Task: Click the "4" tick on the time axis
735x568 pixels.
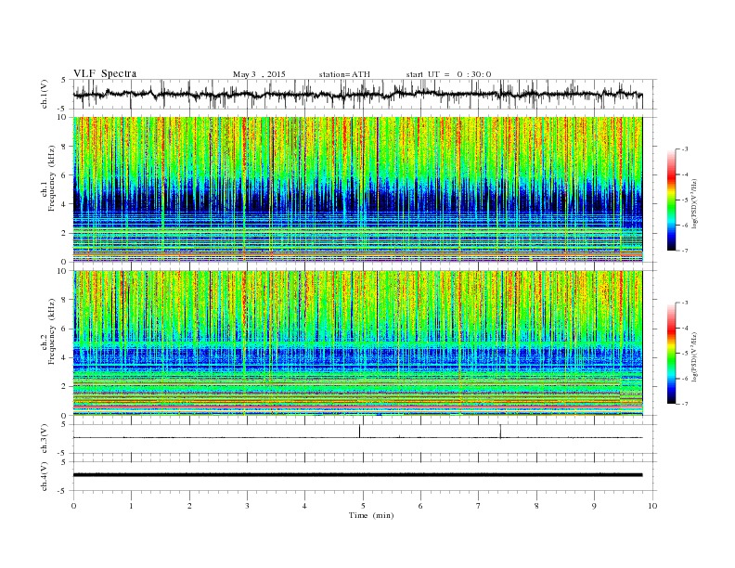Action: (x=304, y=506)
